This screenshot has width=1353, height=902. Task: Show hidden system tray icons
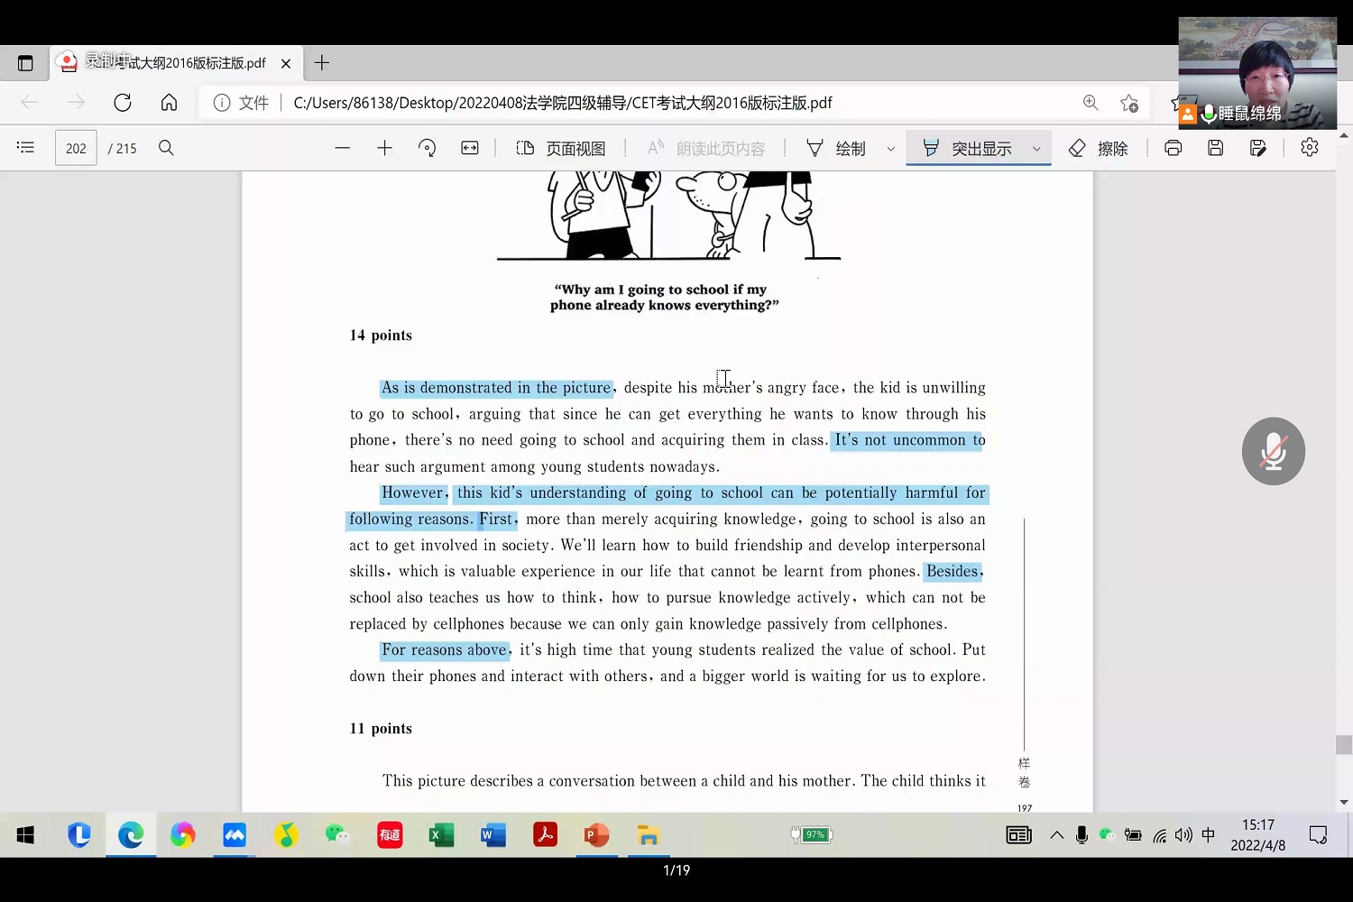pos(1056,835)
